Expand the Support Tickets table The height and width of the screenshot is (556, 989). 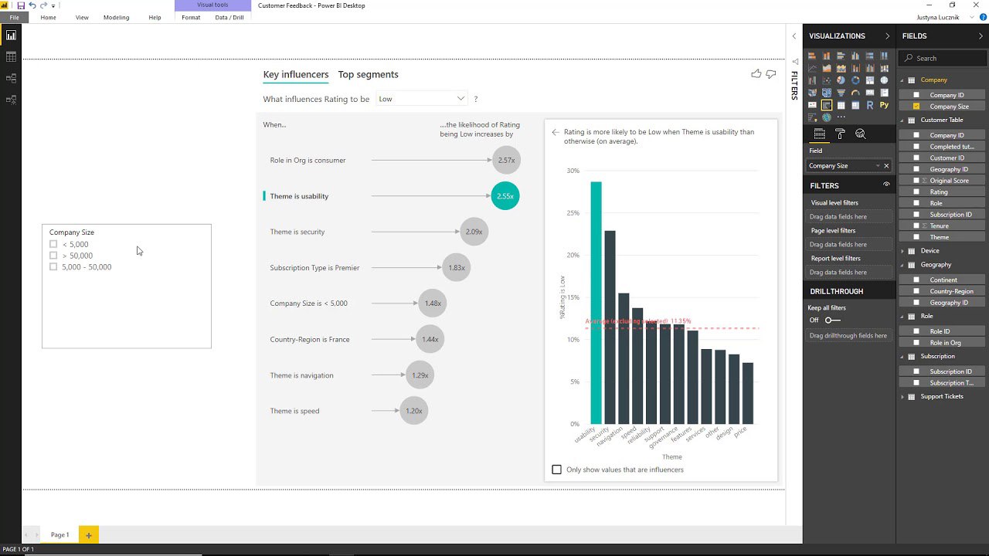pos(902,397)
